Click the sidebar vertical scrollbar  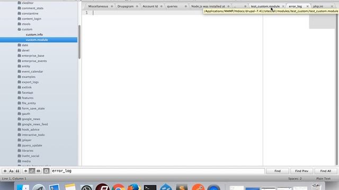(79, 42)
